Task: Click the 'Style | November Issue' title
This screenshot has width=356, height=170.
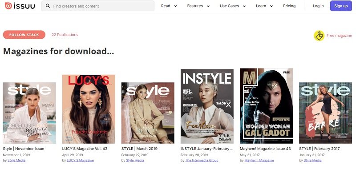Action: point(24,149)
